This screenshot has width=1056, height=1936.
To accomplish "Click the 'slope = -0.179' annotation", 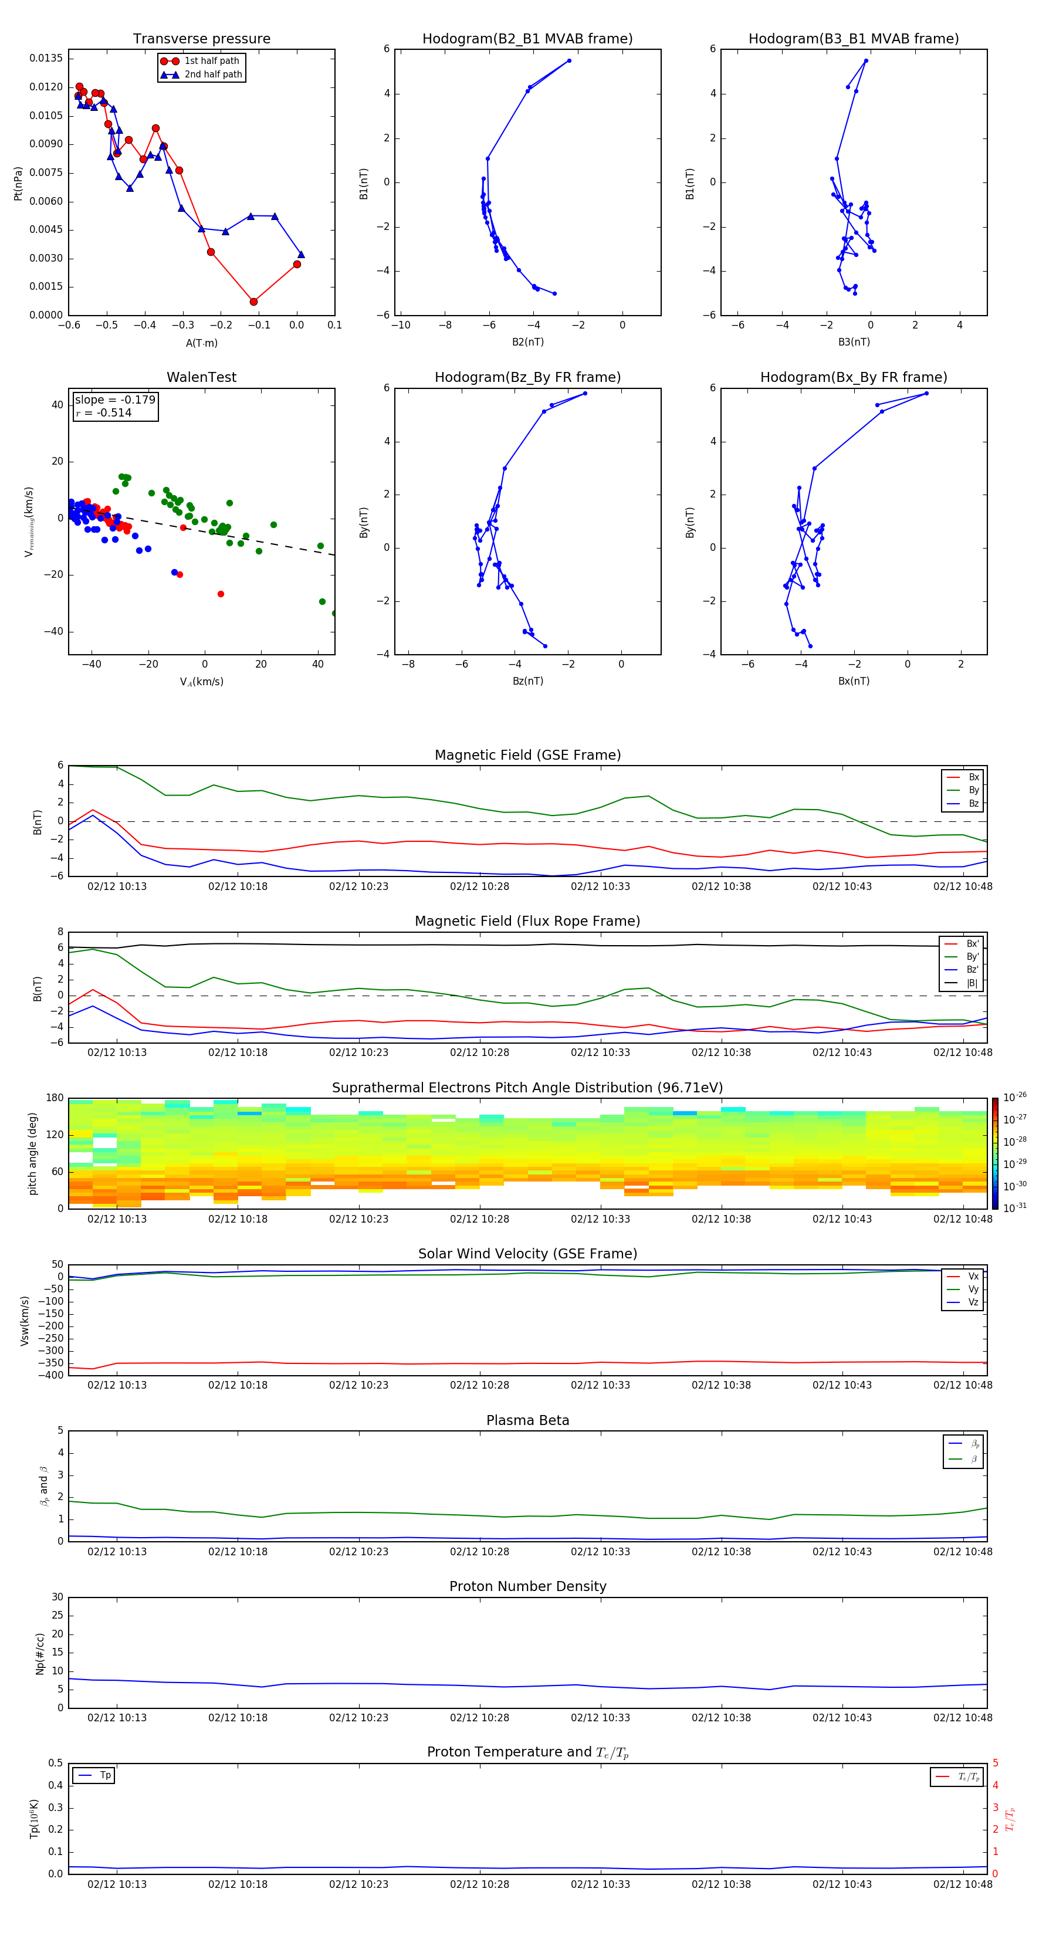I will coord(115,400).
